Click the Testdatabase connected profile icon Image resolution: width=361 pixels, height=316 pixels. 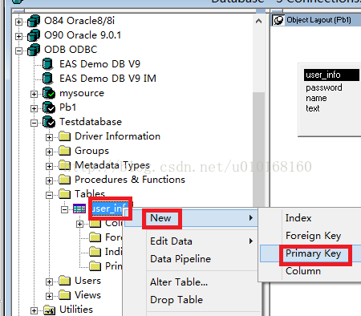49,122
